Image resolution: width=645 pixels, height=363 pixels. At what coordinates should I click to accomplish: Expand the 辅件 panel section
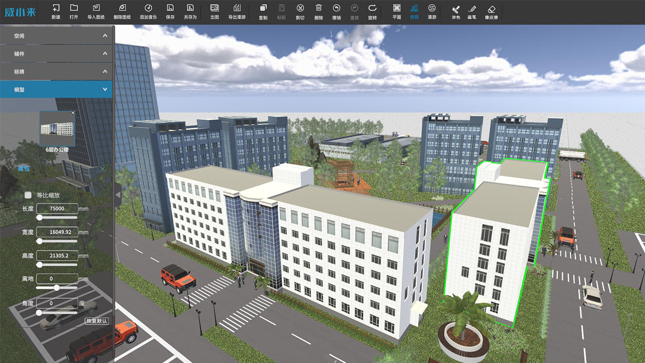pyautogui.click(x=57, y=54)
